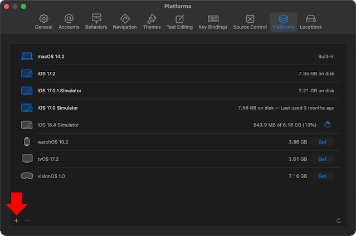
Task: Refresh the platforms list
Action: point(339,220)
